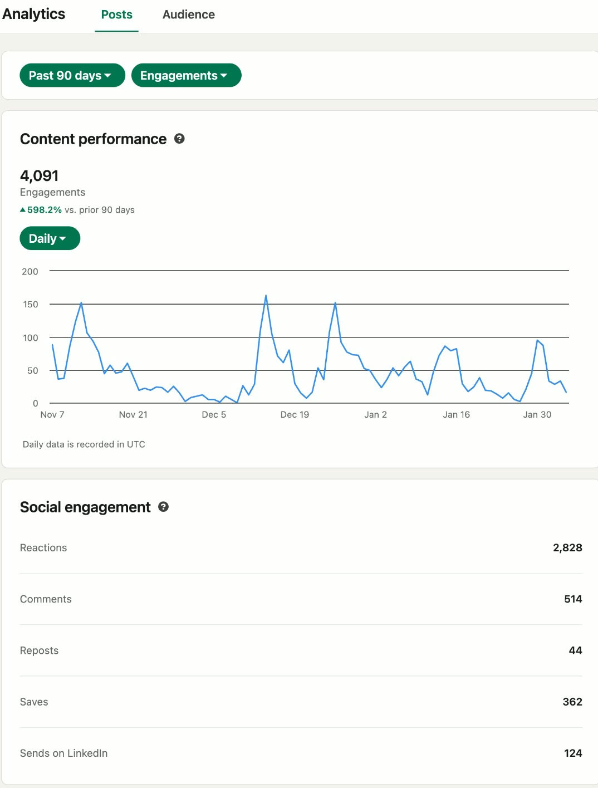598x788 pixels.
Task: Click the 362 saves value
Action: point(572,702)
